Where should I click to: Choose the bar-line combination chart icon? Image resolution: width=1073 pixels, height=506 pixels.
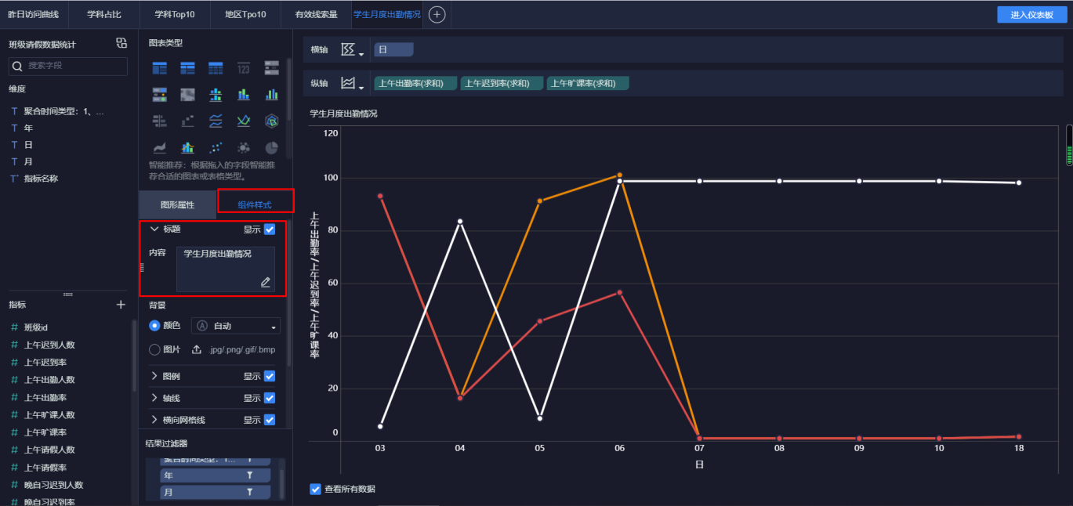pos(187,147)
